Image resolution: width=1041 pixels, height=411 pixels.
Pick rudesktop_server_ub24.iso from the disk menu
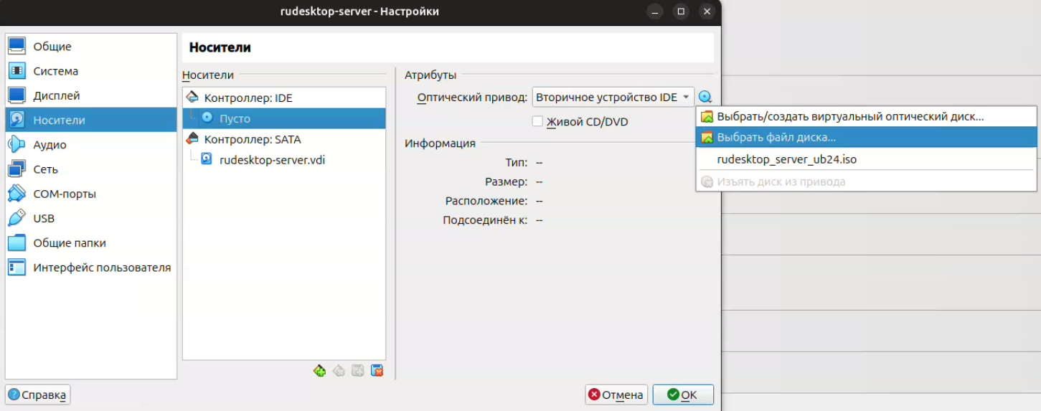click(786, 160)
